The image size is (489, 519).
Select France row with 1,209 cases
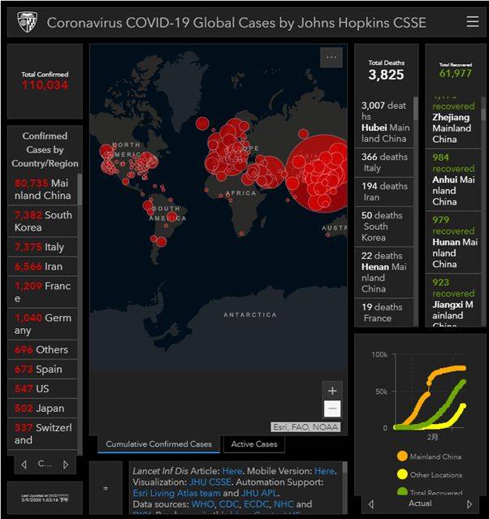42,292
